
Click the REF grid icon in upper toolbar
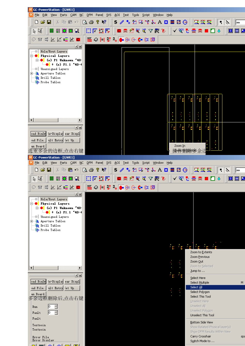click(x=89, y=40)
